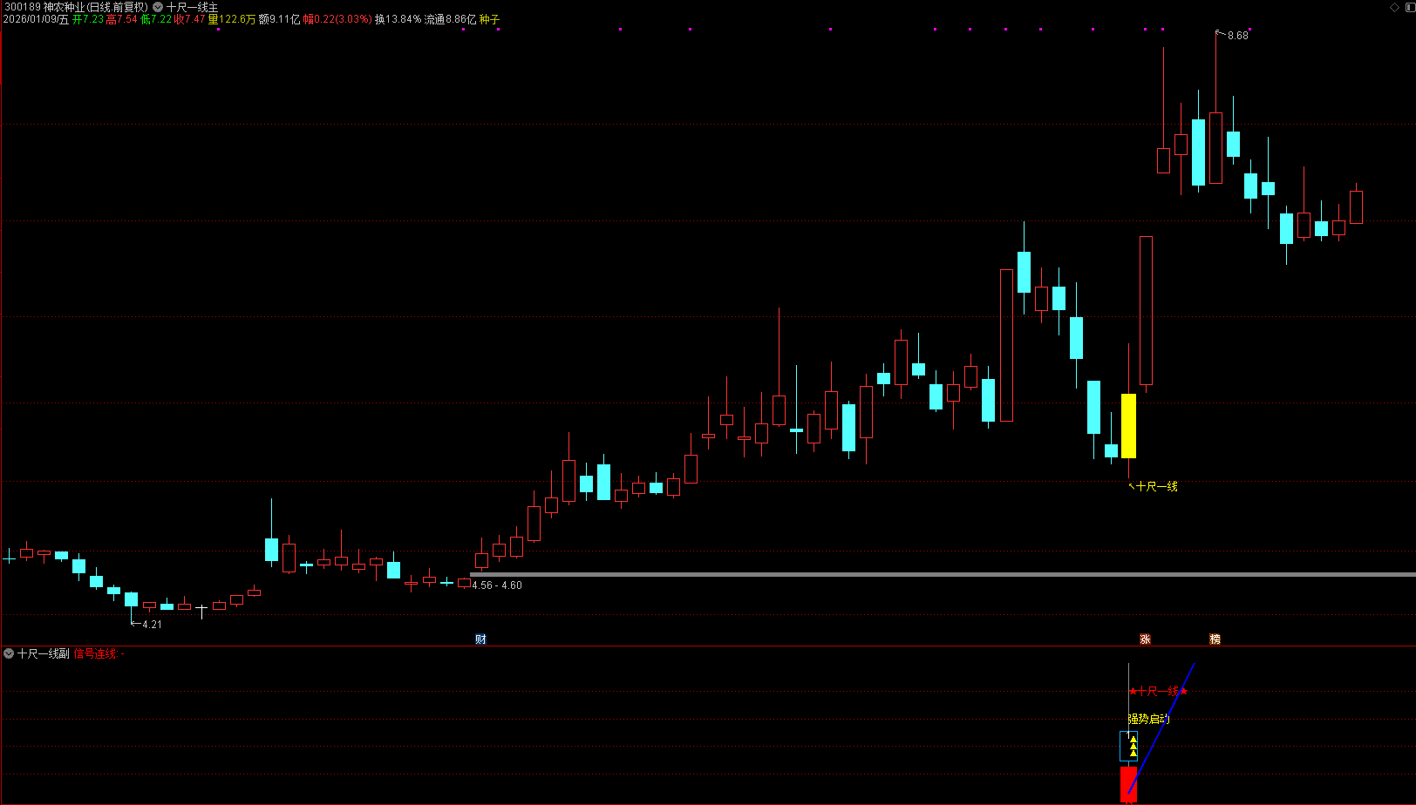Toggle the side panel icon at top-right
Image resolution: width=1416 pixels, height=805 pixels.
pyautogui.click(x=1408, y=7)
